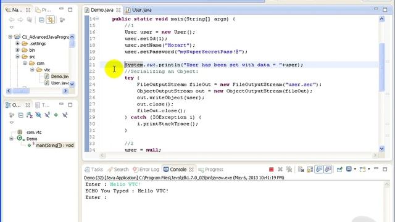Select the Navigator view tab
Screen dimensions: 395x222
pos(17,10)
